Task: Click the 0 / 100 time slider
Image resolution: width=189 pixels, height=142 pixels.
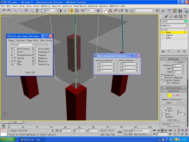Action: point(13,122)
